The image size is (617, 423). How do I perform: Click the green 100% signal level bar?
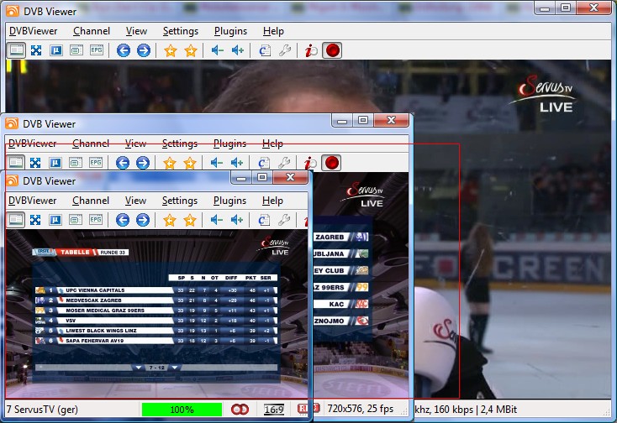click(182, 410)
